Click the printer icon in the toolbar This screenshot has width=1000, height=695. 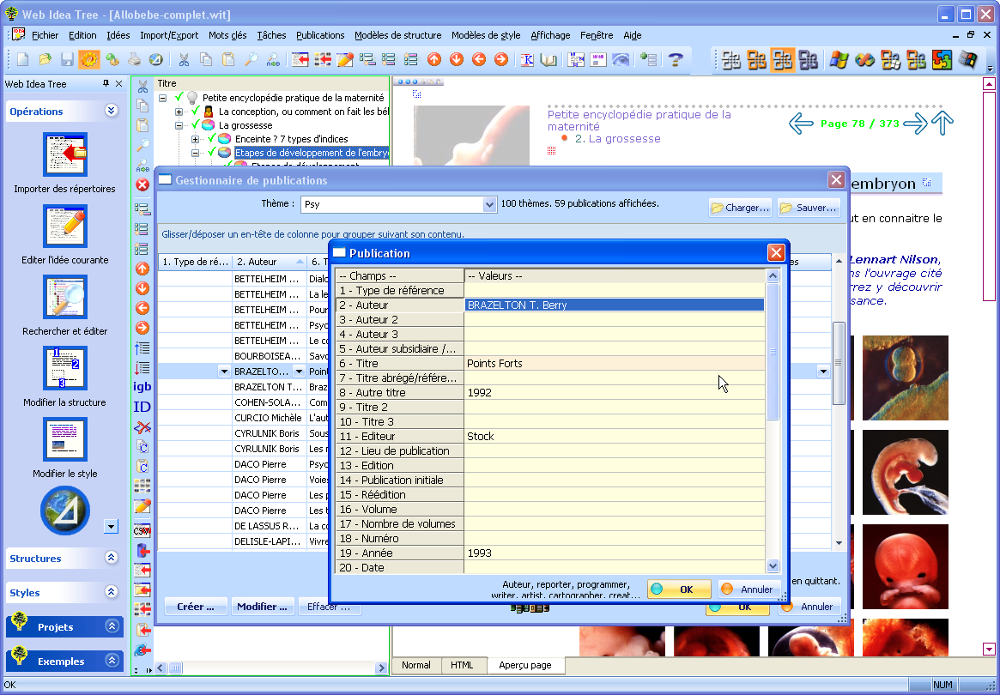(x=134, y=60)
